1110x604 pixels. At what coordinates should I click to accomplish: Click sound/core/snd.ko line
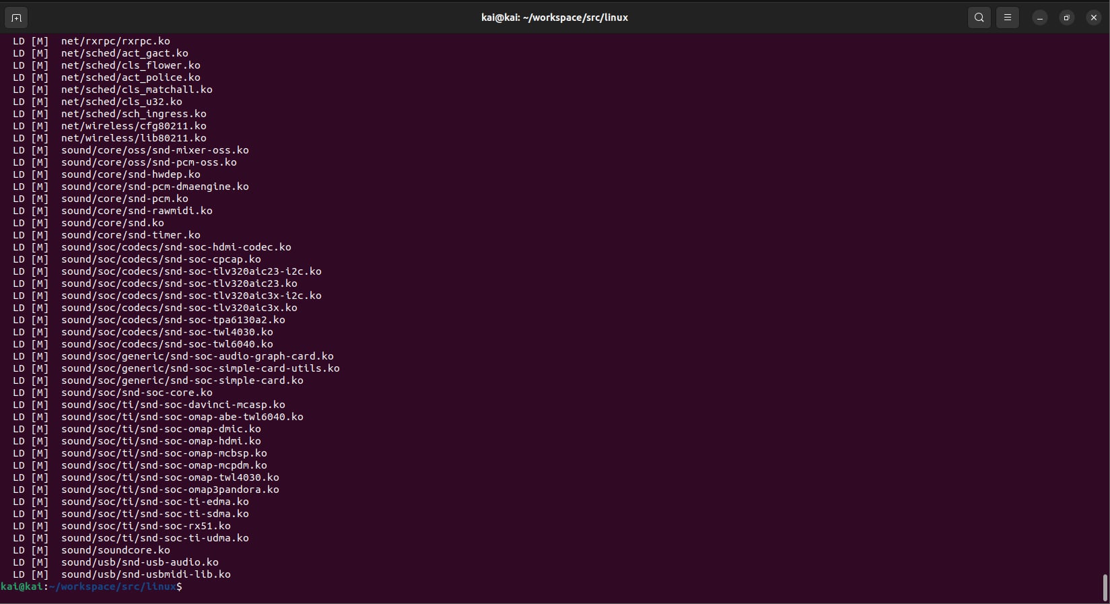[x=88, y=223]
